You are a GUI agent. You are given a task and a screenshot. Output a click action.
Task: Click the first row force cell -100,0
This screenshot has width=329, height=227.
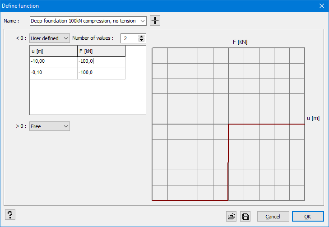pyautogui.click(x=101, y=61)
